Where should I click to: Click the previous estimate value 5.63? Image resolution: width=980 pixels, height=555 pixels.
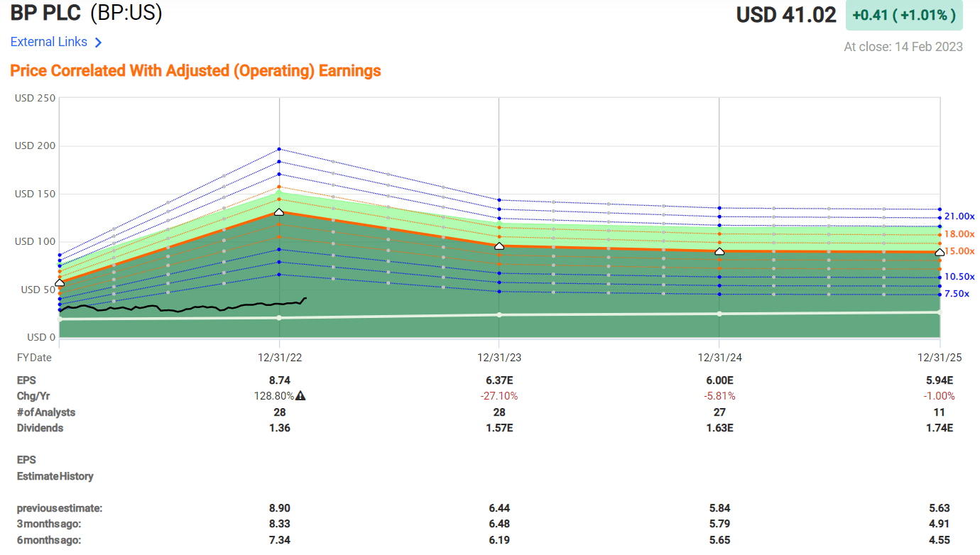940,508
